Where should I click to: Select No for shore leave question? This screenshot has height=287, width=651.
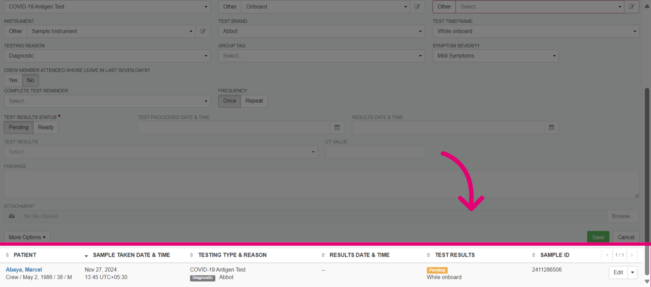coord(31,80)
